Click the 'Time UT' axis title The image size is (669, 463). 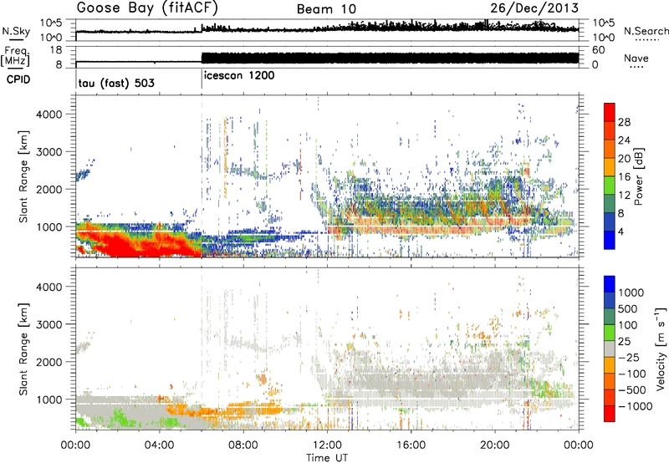pyautogui.click(x=327, y=458)
